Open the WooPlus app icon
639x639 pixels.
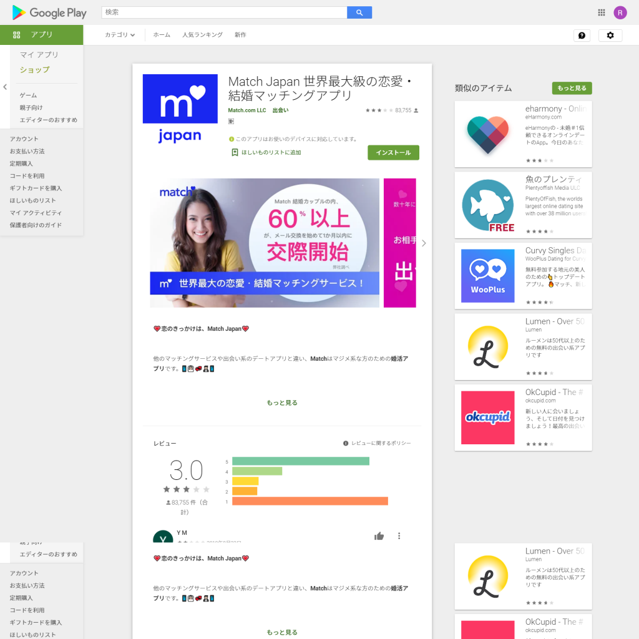(488, 276)
